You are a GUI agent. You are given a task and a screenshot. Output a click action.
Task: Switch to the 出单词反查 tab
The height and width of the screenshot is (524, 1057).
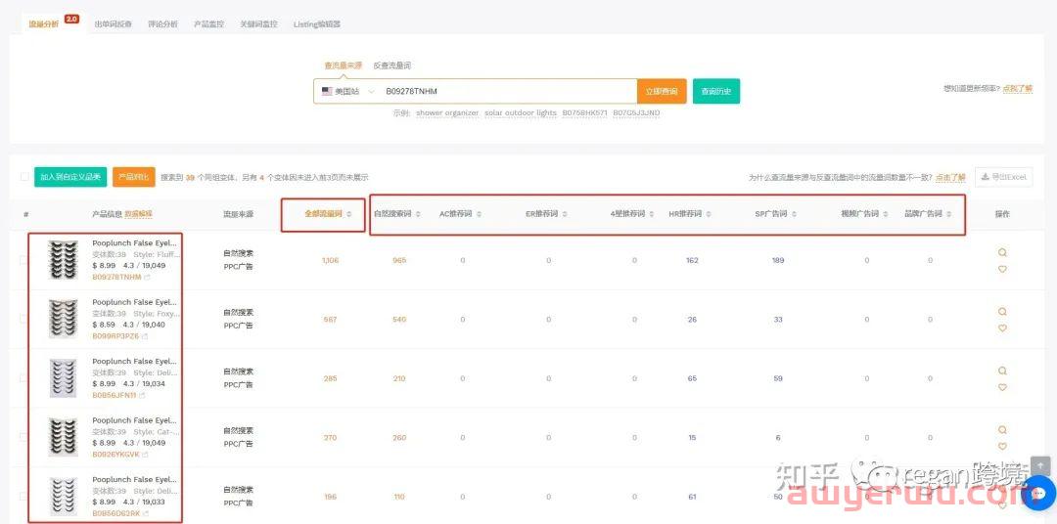click(114, 24)
